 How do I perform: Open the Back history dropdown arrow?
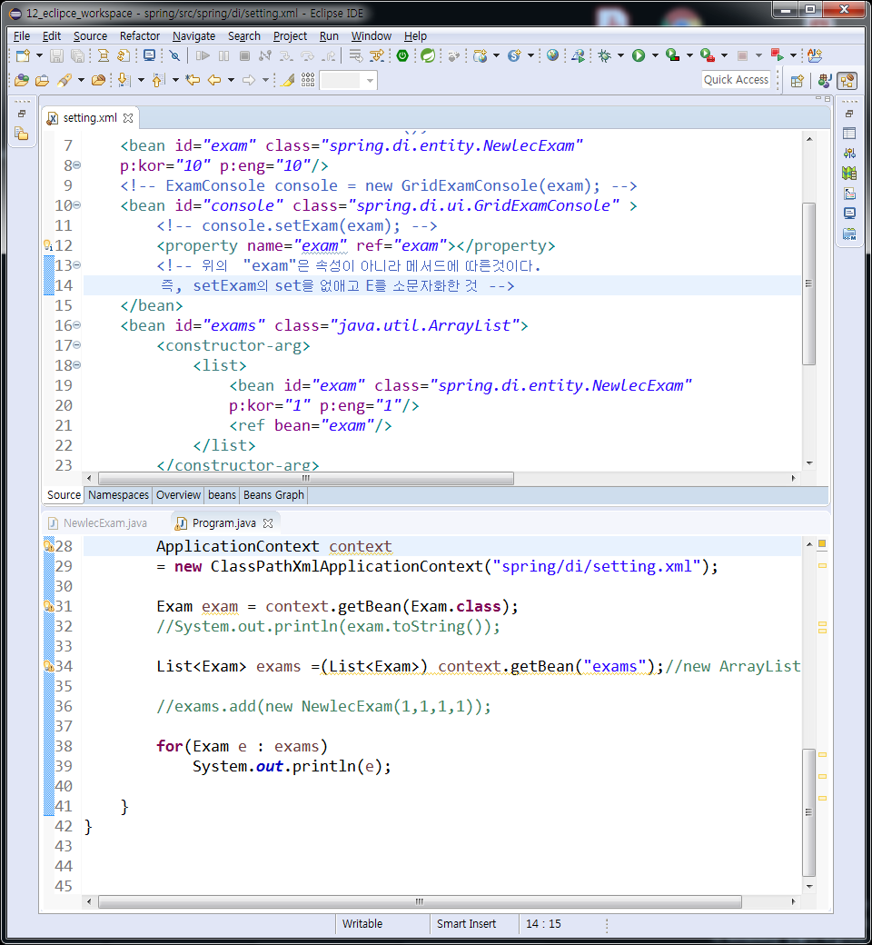coord(231,80)
